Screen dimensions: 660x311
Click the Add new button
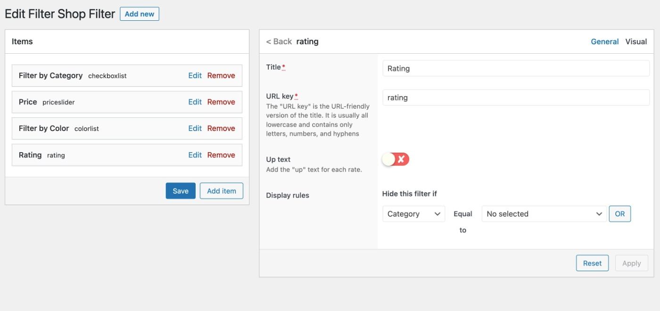tap(140, 14)
